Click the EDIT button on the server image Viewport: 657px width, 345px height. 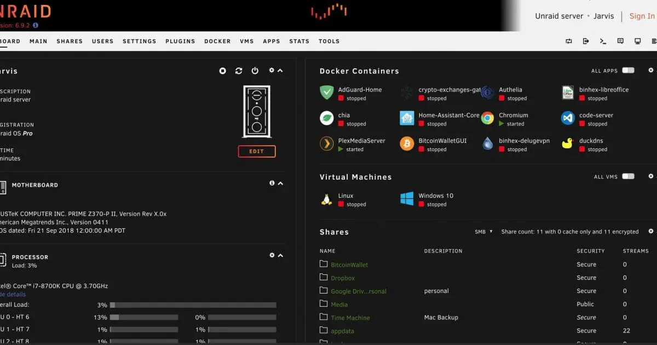pos(257,151)
